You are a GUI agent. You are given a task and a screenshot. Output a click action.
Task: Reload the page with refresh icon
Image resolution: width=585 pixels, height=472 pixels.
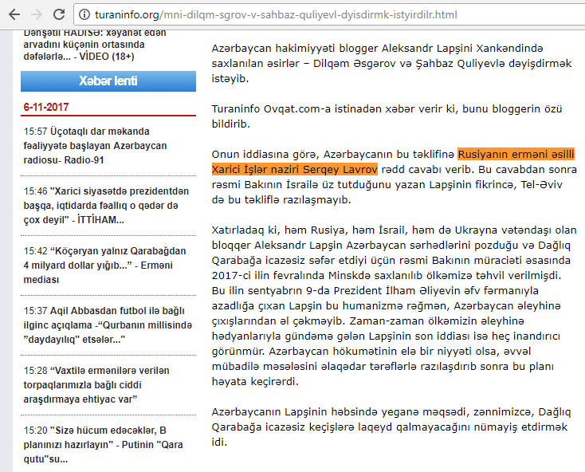59,14
